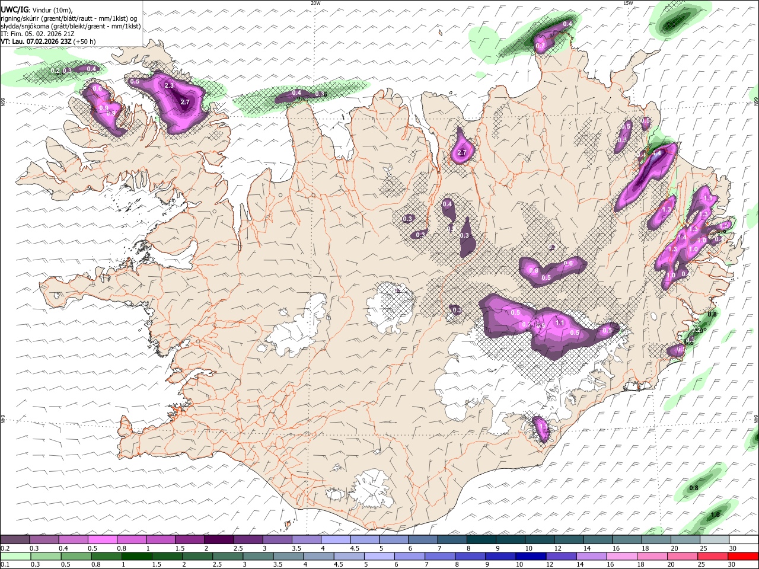Image resolution: width=759 pixels, height=569 pixels.
Task: Click the '(+50 h)' forecast offset text
Action: click(x=85, y=41)
